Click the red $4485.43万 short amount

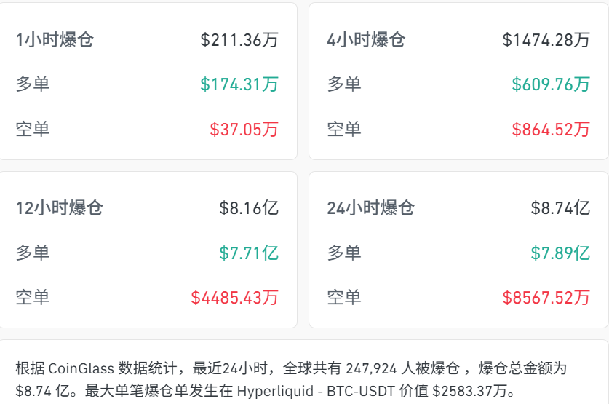coord(234,298)
